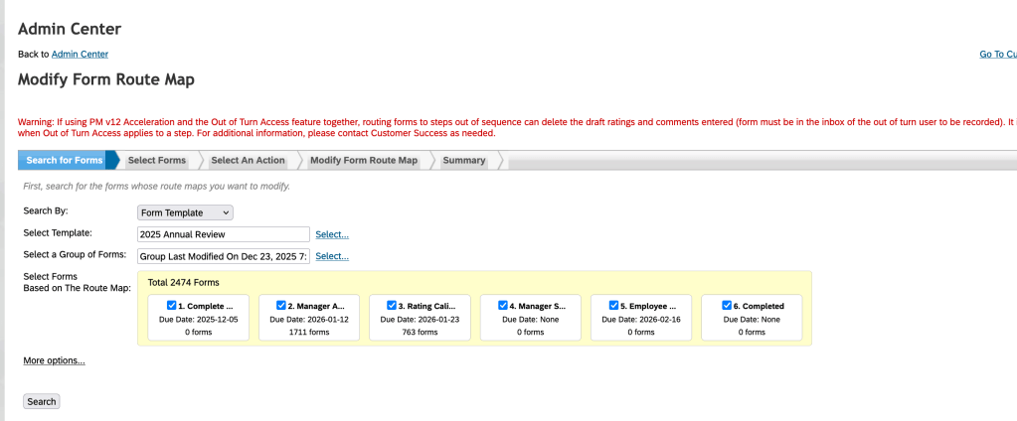
Task: Follow the Admin Center back link
Action: [x=80, y=54]
